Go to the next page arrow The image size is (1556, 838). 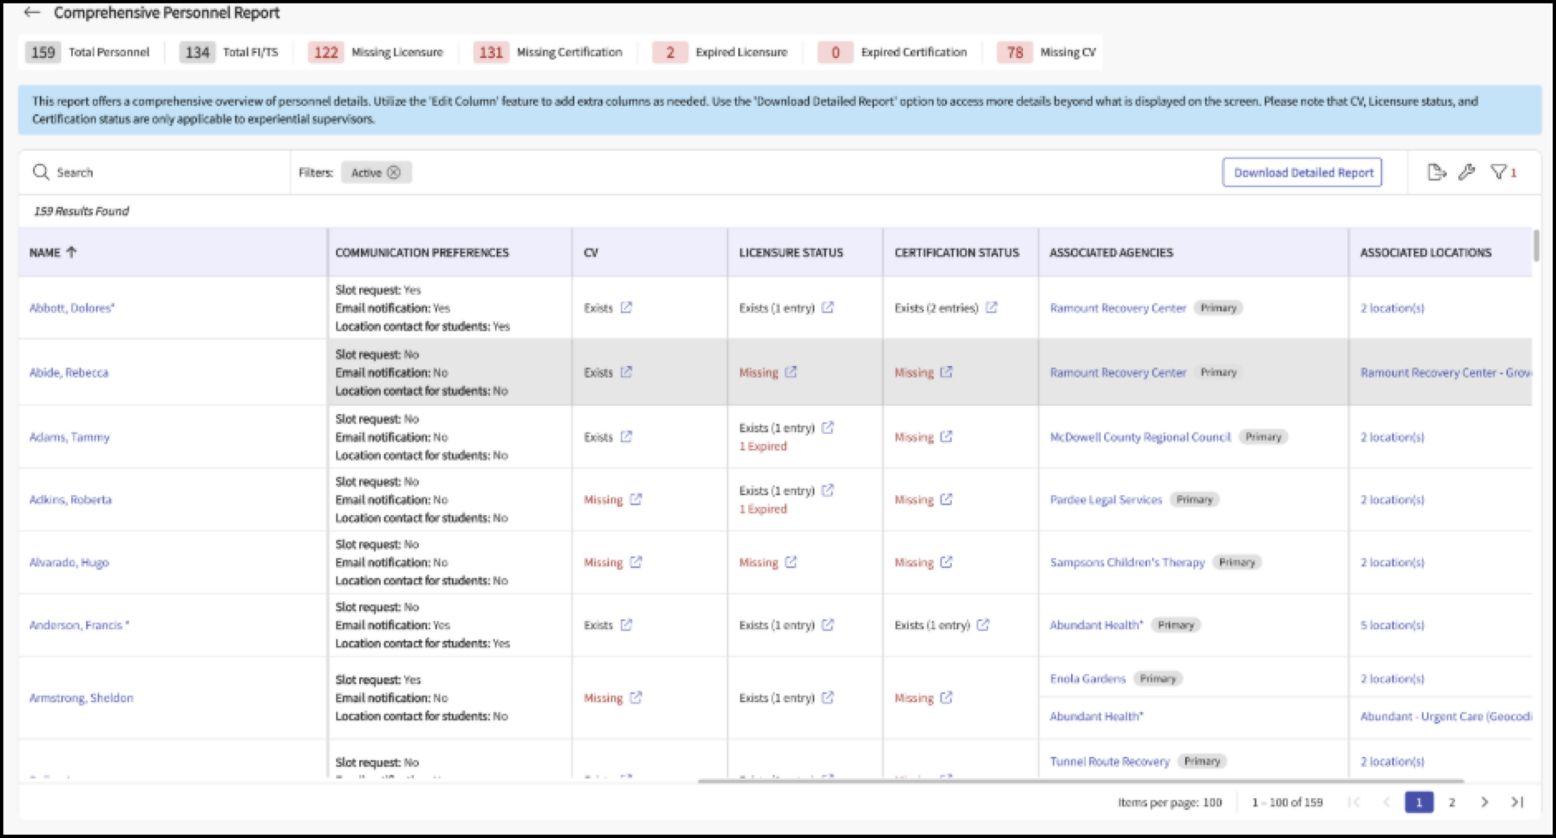[x=1485, y=802]
